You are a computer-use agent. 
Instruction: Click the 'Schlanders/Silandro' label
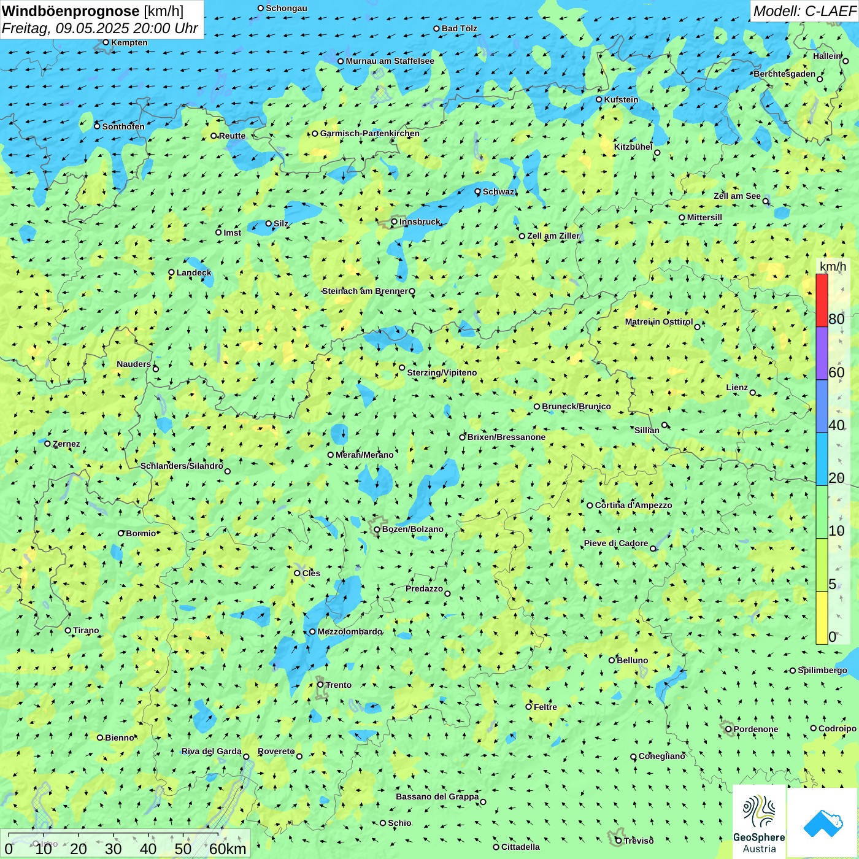[x=182, y=466]
